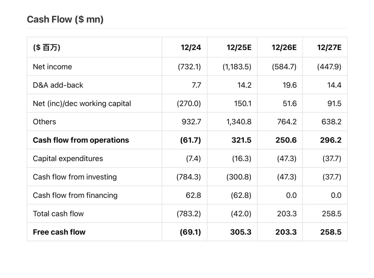The width and height of the screenshot is (374, 278).
Task: Select the 12/25E Others value 1,340.8
Action: pyautogui.click(x=239, y=122)
